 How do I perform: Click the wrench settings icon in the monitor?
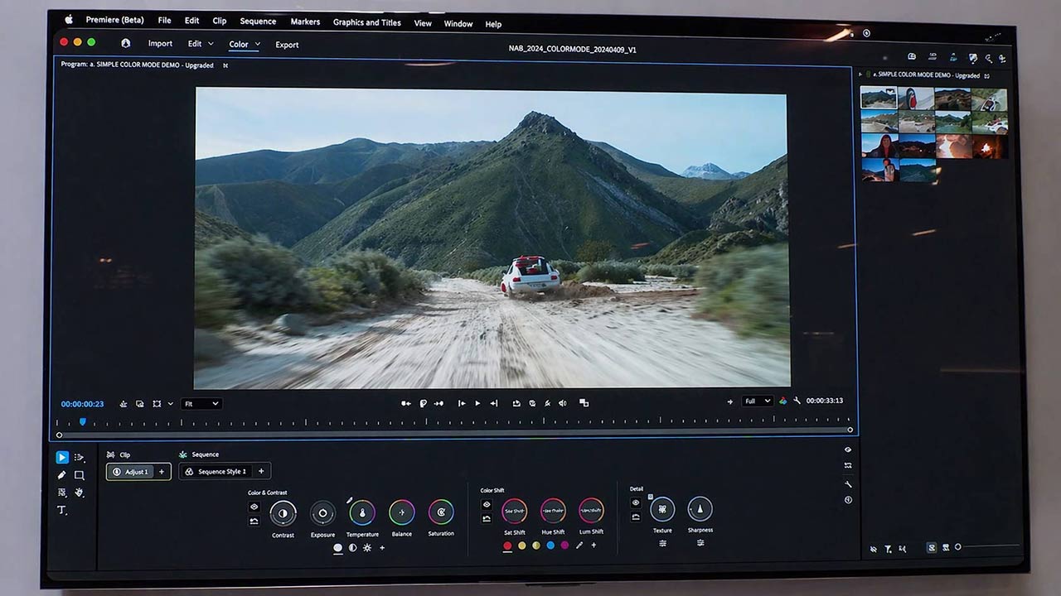coord(797,401)
